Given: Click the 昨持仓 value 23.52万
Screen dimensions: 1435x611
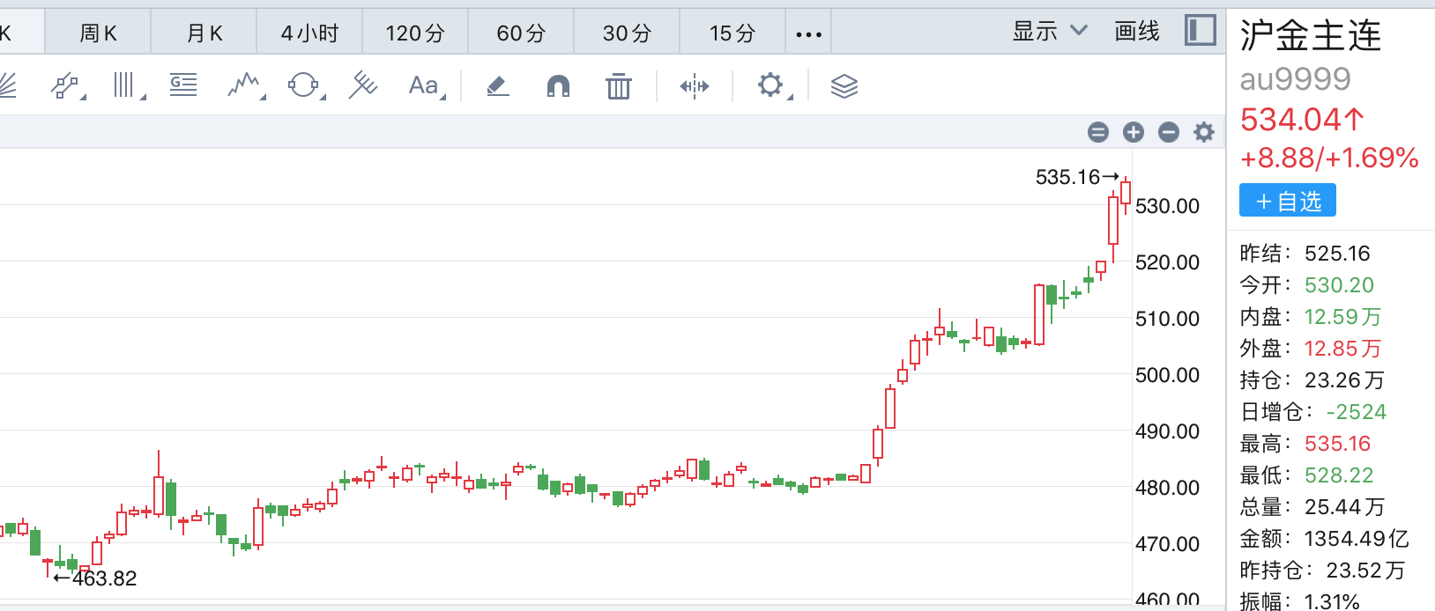Looking at the screenshot, I should tap(1365, 571).
